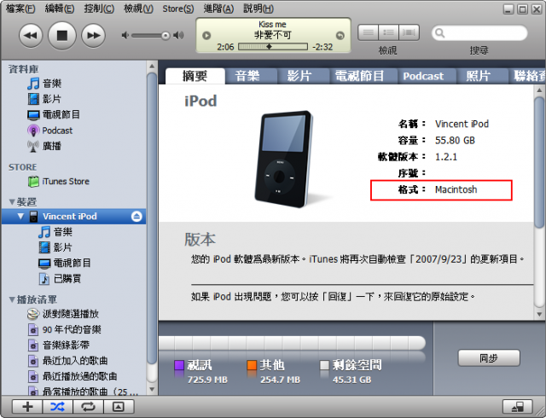The width and height of the screenshot is (546, 418).
Task: Collapse the 播放清單 playlists section
Action: (x=12, y=299)
